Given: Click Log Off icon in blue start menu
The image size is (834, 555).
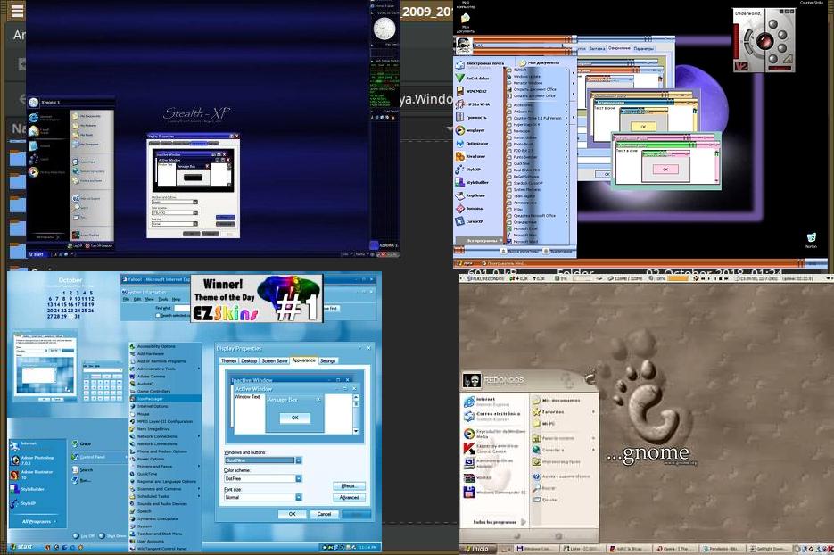Looking at the screenshot, I should (x=76, y=536).
